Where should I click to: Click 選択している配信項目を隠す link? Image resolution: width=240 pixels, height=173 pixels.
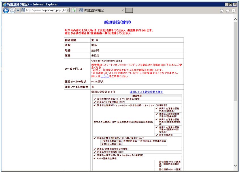pyautogui.click(x=146, y=92)
